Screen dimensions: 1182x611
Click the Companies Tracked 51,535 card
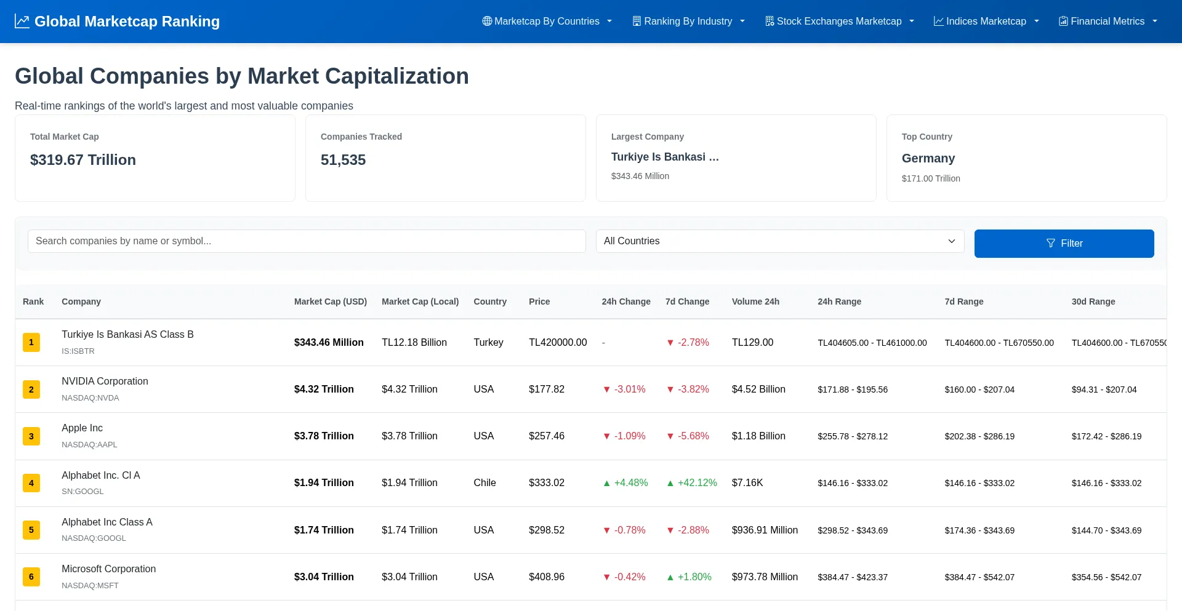click(446, 158)
